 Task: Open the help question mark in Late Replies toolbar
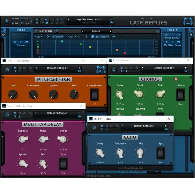click(57, 19)
